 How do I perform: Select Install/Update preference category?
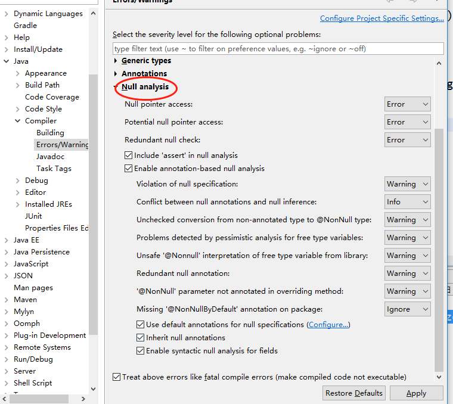(x=38, y=49)
